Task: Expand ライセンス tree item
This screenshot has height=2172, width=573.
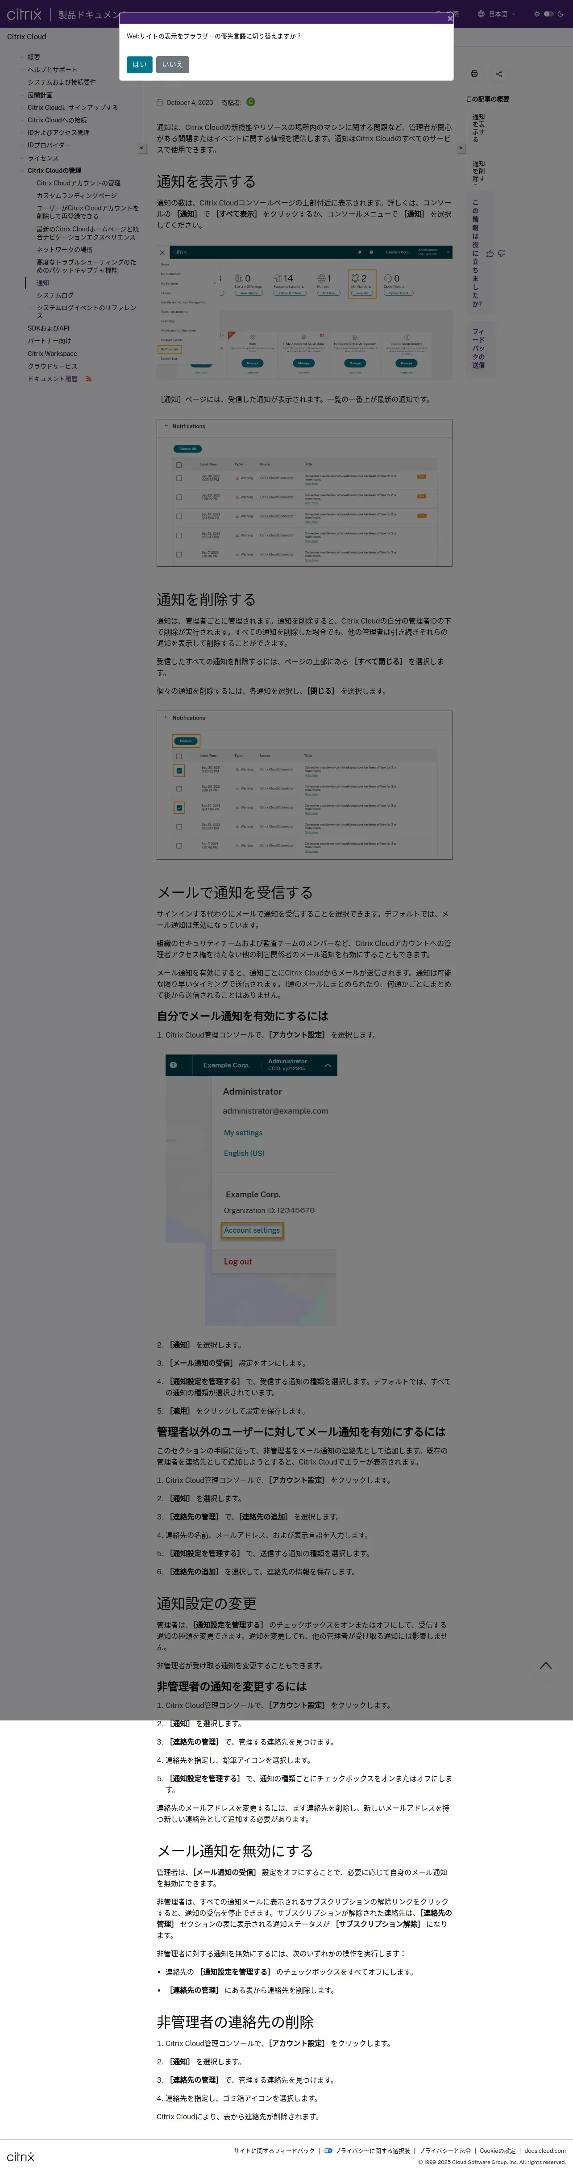Action: pyautogui.click(x=43, y=158)
